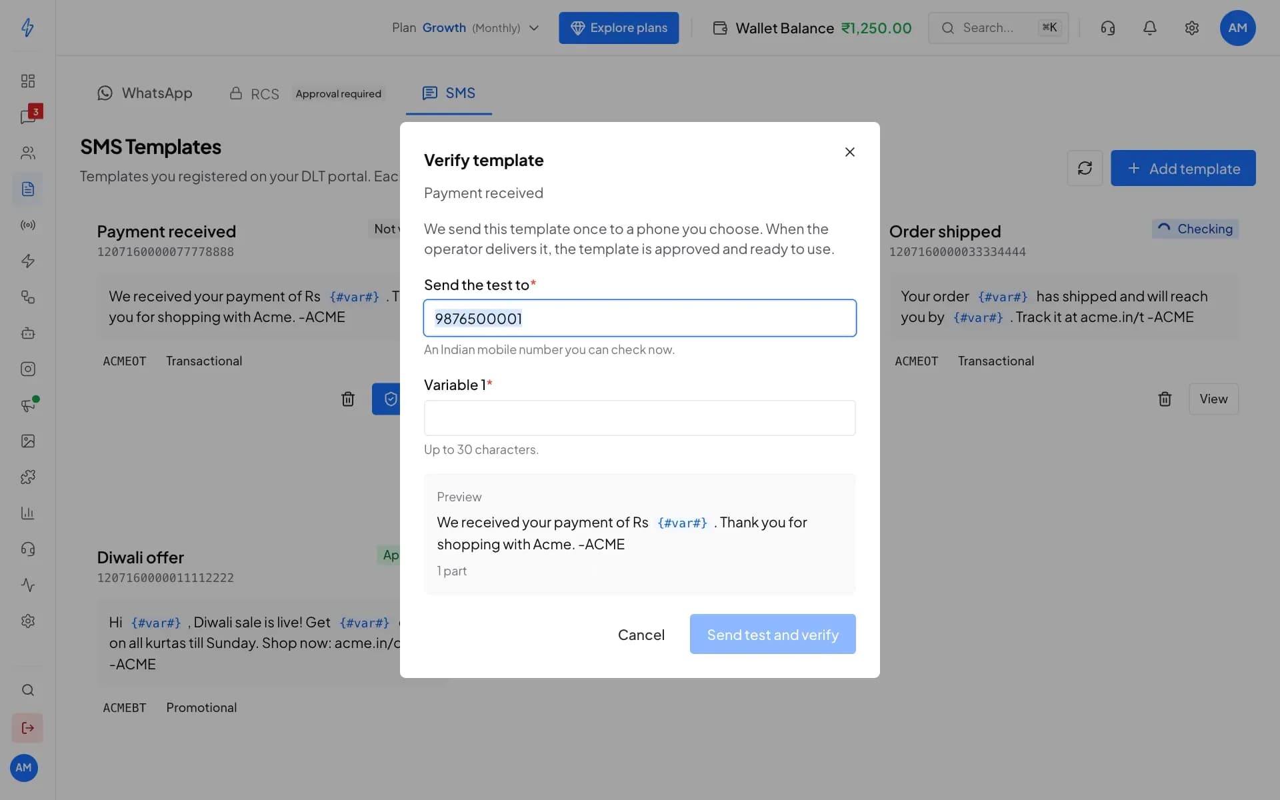The height and width of the screenshot is (800, 1280).
Task: Click the Checking status badge
Action: coord(1195,229)
